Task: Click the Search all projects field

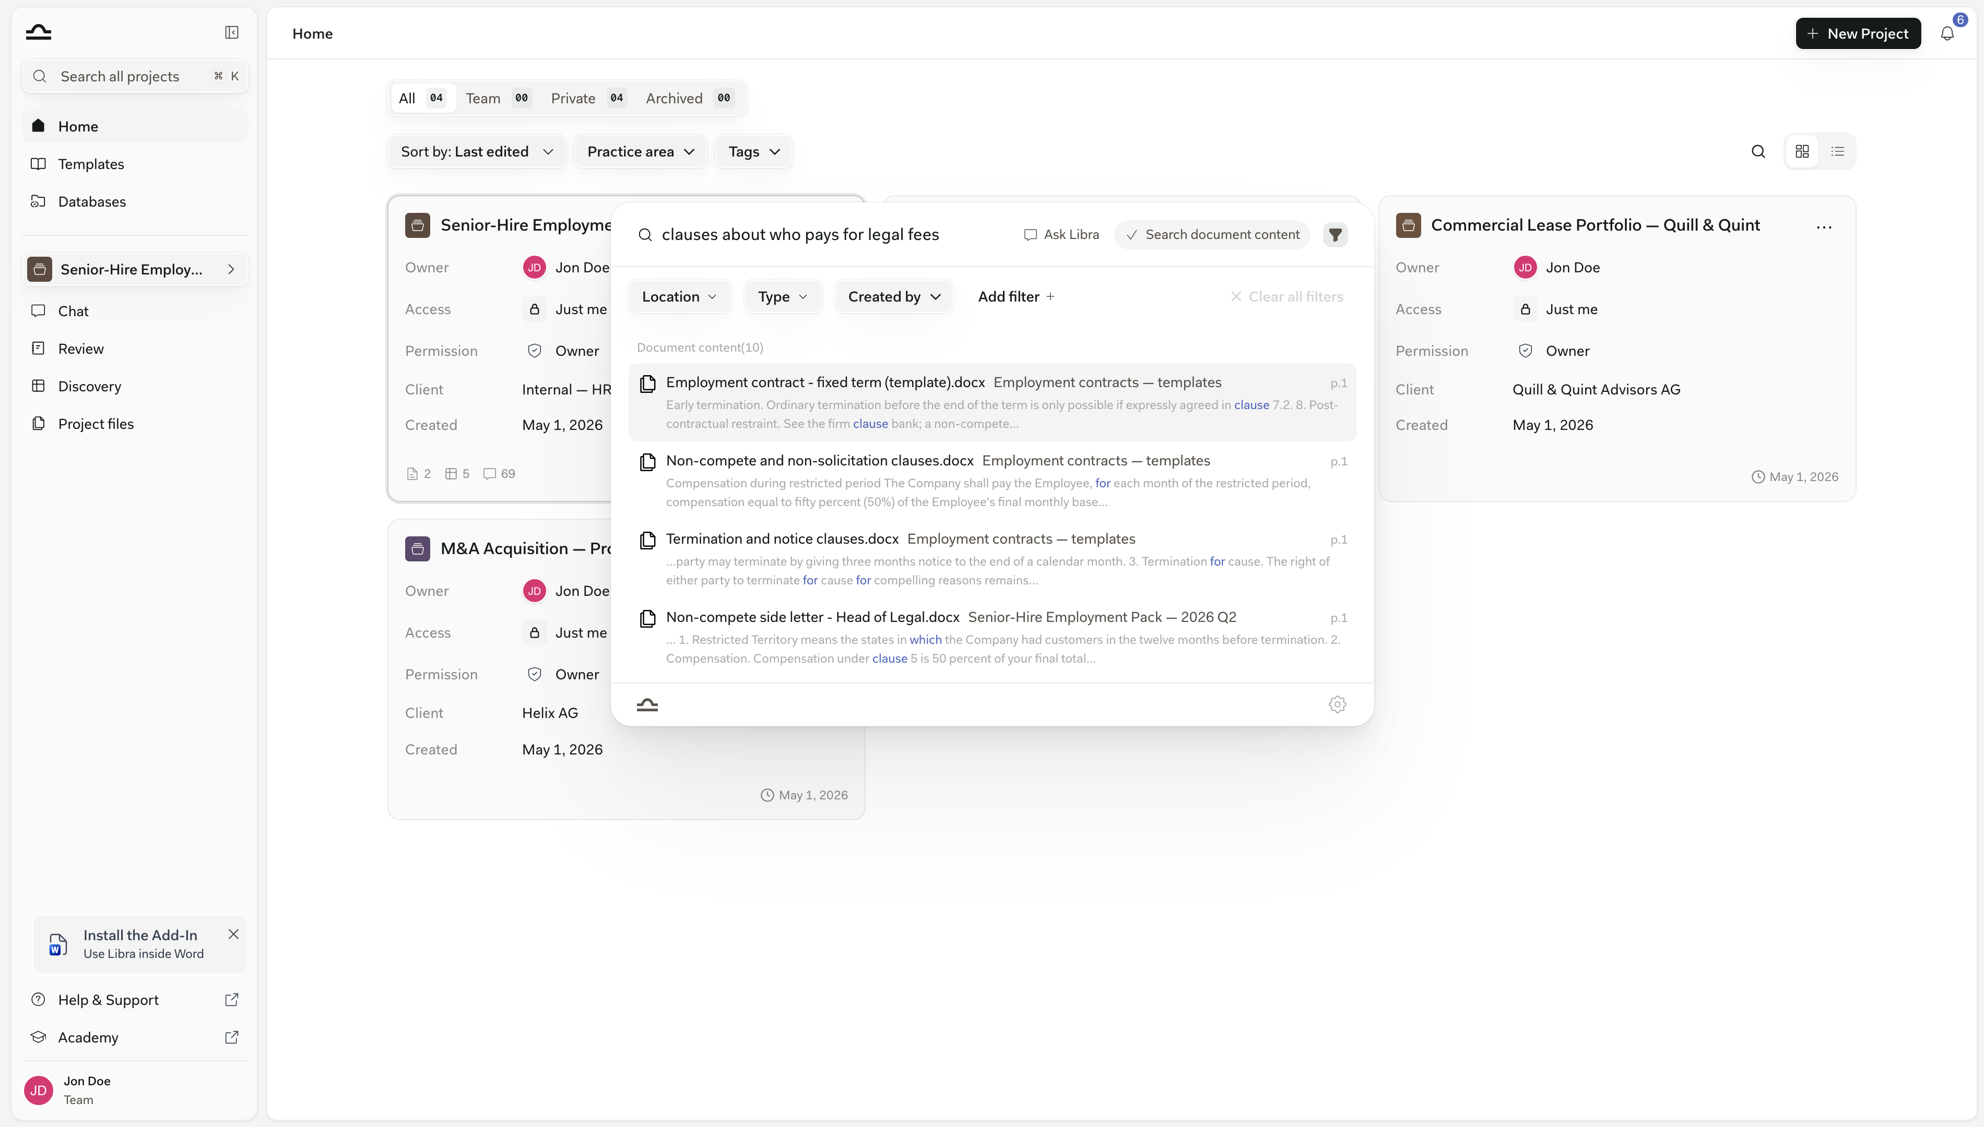Action: pos(136,77)
